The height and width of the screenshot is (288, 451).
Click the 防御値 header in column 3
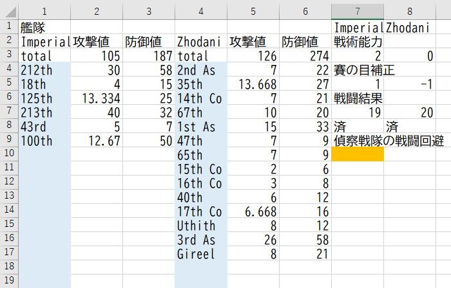[149, 41]
